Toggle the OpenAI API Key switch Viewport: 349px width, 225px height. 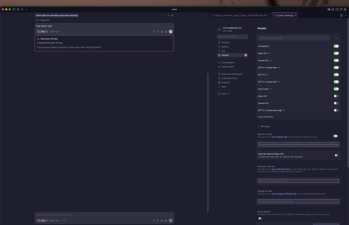335,136
